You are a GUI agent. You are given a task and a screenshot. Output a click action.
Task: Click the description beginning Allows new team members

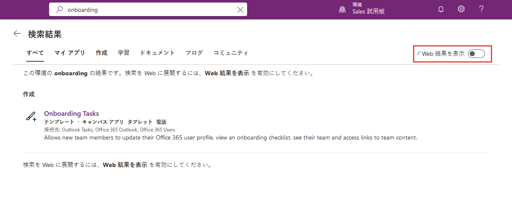(x=231, y=137)
